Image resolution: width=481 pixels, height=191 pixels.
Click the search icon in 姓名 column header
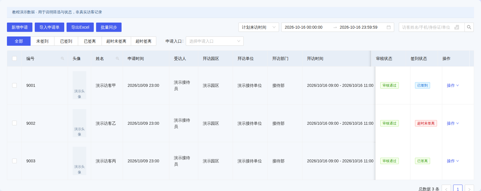pyautogui.click(x=117, y=58)
